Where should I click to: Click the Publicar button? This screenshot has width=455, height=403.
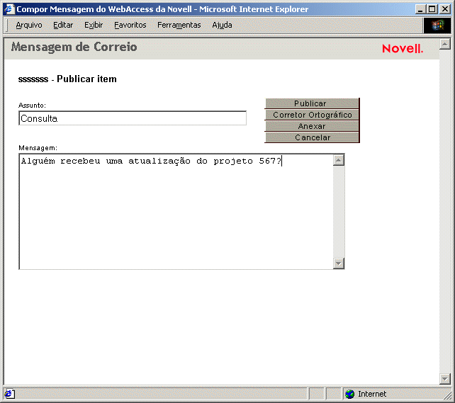313,103
